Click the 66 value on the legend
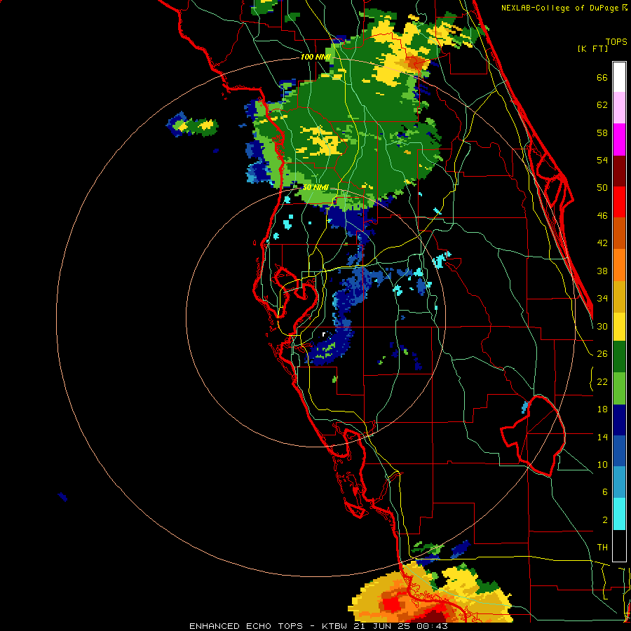Viewport: 631px width, 631px height. click(602, 77)
